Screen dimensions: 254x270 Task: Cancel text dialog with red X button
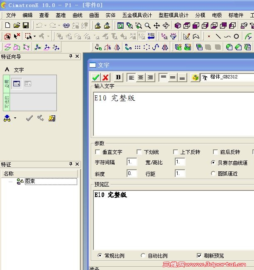(x=105, y=78)
